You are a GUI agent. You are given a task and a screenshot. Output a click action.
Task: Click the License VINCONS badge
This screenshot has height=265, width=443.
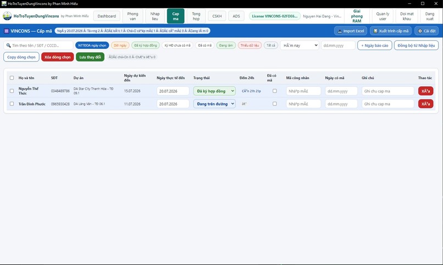(x=274, y=16)
